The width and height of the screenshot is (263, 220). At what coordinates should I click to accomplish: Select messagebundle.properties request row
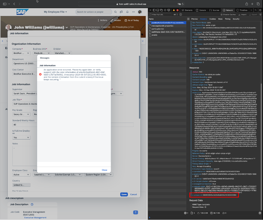coord(167,26)
